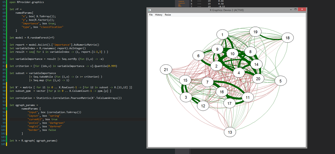
Task: Open the Resize menu in R Graphics window
Action: point(168,15)
